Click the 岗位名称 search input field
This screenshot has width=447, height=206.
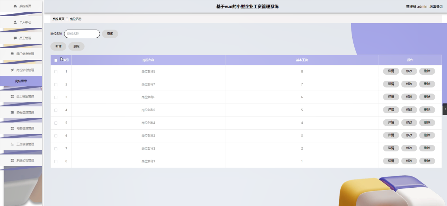(x=82, y=34)
